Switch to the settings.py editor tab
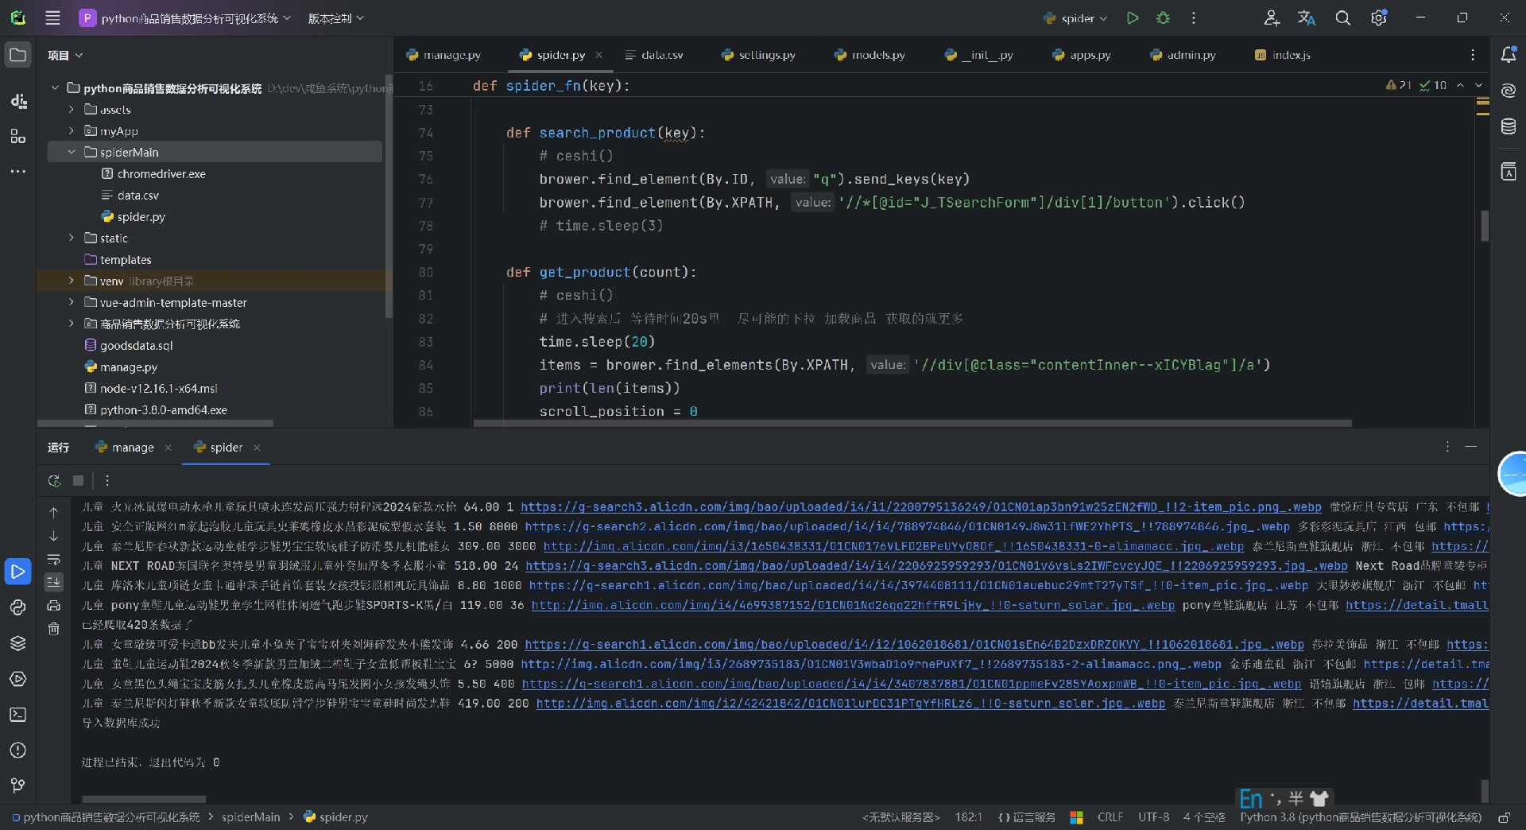 point(758,55)
